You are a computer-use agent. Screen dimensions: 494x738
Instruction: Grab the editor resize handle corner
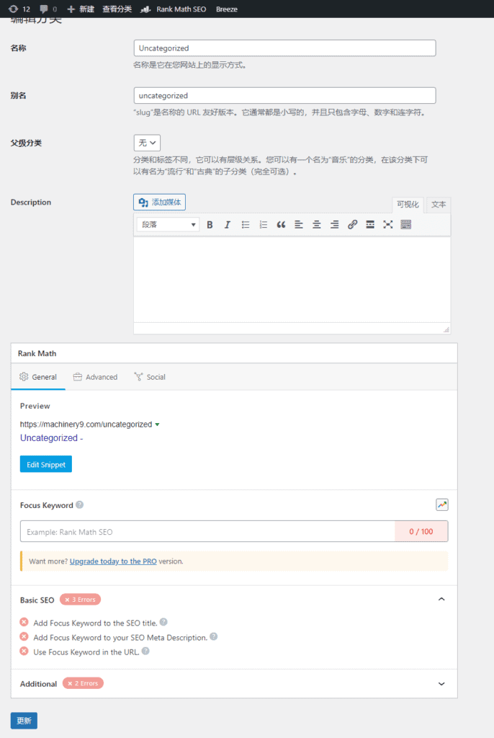click(446, 329)
